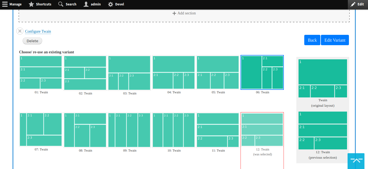This screenshot has height=169, width=368.
Task: Choose layout variant 03: Twain thumbnail
Action: click(129, 73)
